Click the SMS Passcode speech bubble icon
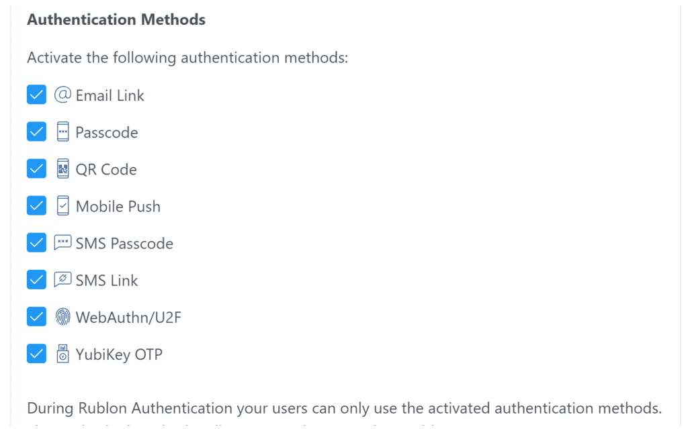688x429 pixels. pyautogui.click(x=62, y=243)
